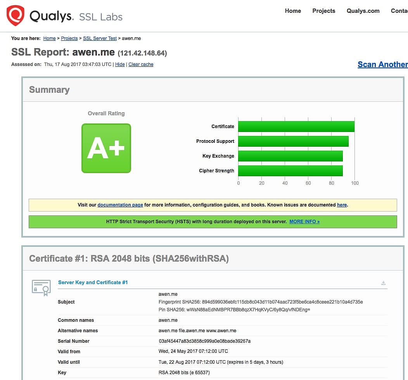This screenshot has width=408, height=380.
Task: Open the Home menu item
Action: coord(293,11)
